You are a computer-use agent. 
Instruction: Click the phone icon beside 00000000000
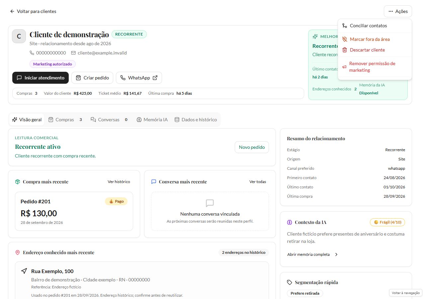tap(32, 53)
